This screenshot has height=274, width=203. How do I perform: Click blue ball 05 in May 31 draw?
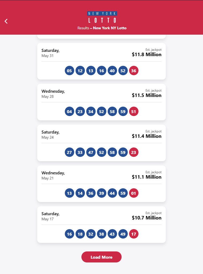tap(69, 71)
